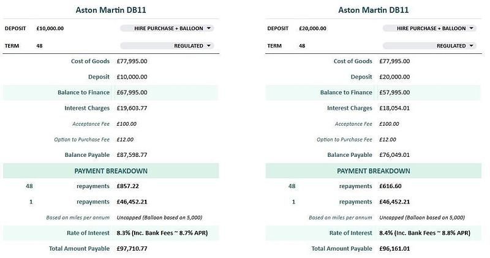Select left Aston Martin DB11 heading

[109, 10]
